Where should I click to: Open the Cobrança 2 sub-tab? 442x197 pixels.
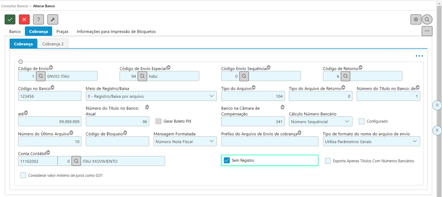pyautogui.click(x=53, y=44)
